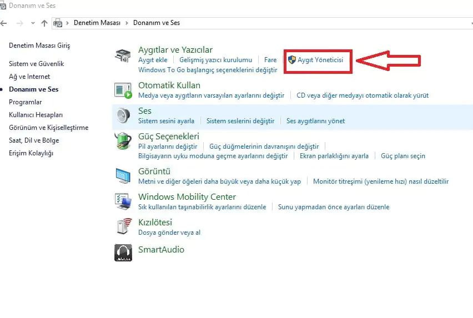Image resolution: width=473 pixels, height=318 pixels.
Task: Click the Ses speaker icon
Action: [123, 115]
